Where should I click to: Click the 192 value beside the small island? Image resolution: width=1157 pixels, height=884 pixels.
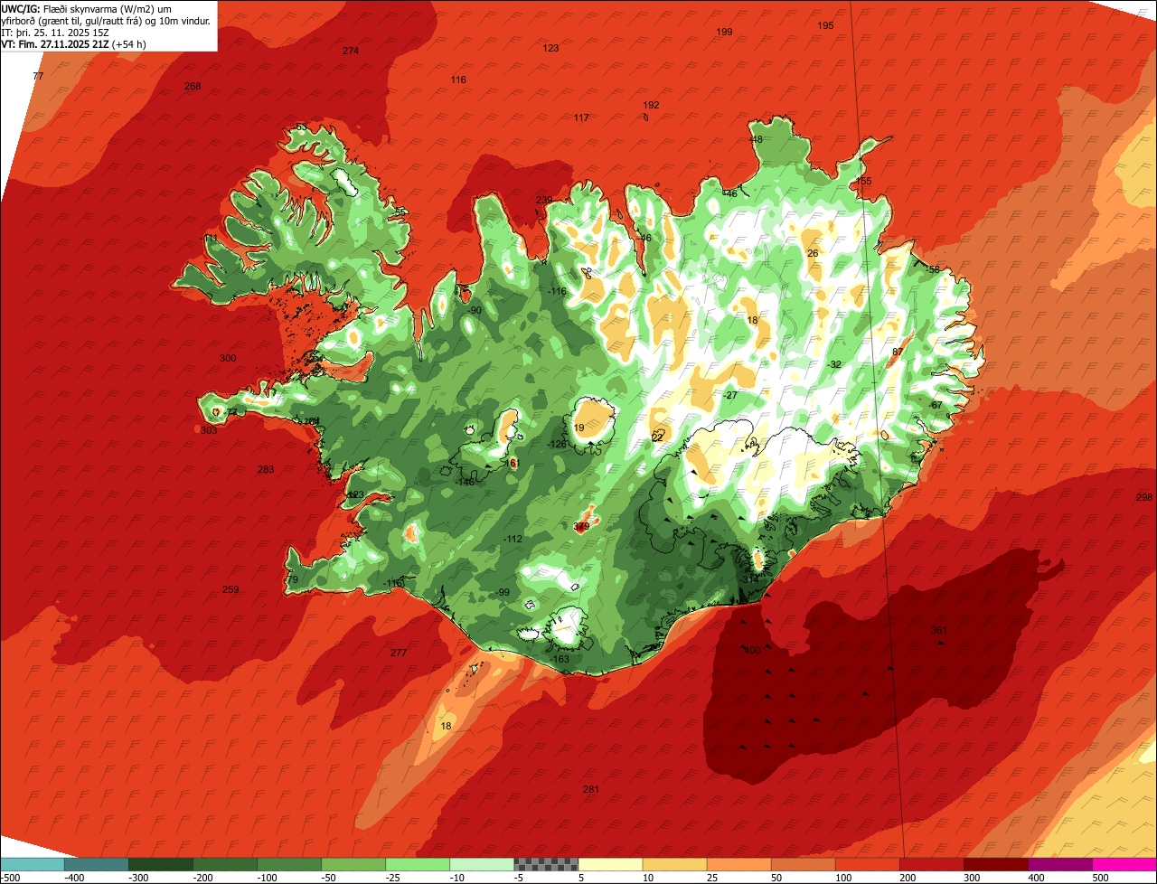(651, 105)
